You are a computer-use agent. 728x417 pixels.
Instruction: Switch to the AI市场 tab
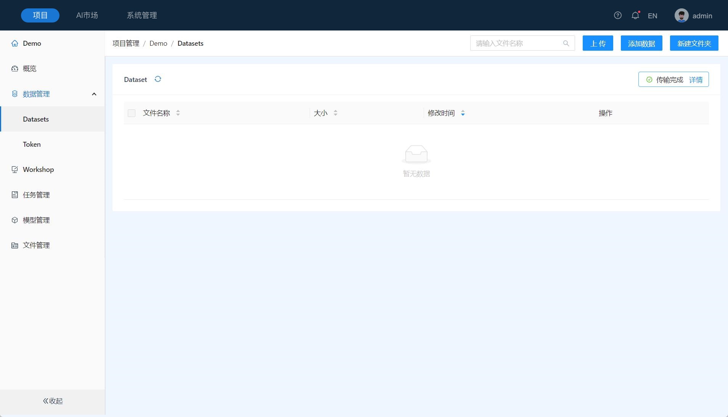point(87,15)
